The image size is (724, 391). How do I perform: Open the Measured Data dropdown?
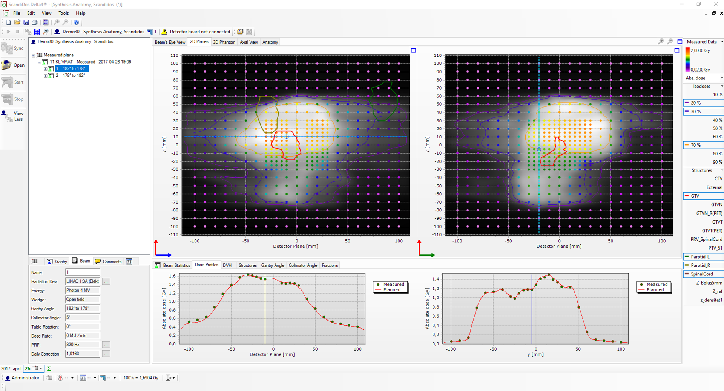704,42
